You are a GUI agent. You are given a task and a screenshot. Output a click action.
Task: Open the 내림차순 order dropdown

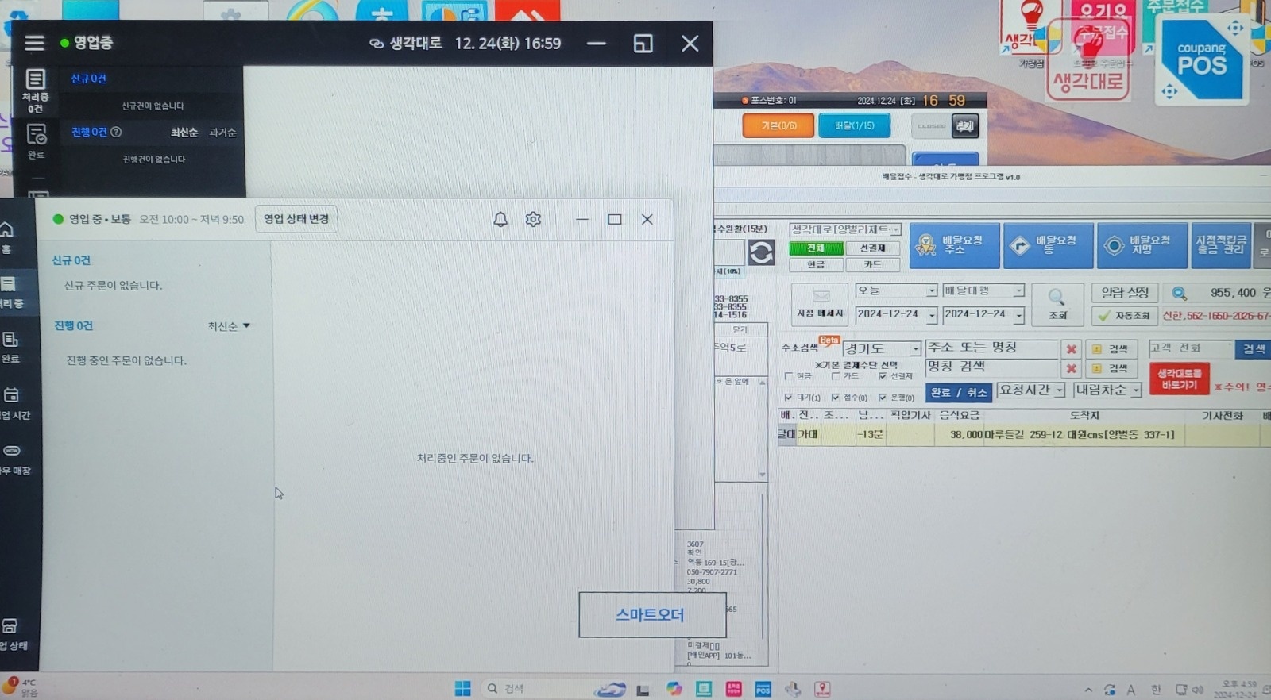pyautogui.click(x=1107, y=390)
